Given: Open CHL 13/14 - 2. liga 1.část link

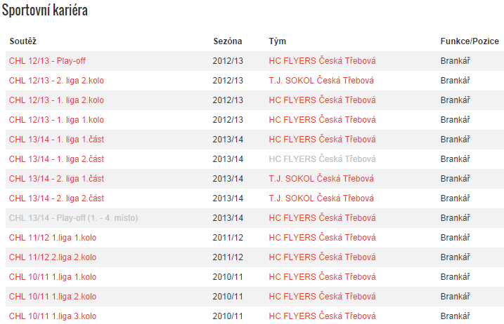Looking at the screenshot, I should coord(56,179).
